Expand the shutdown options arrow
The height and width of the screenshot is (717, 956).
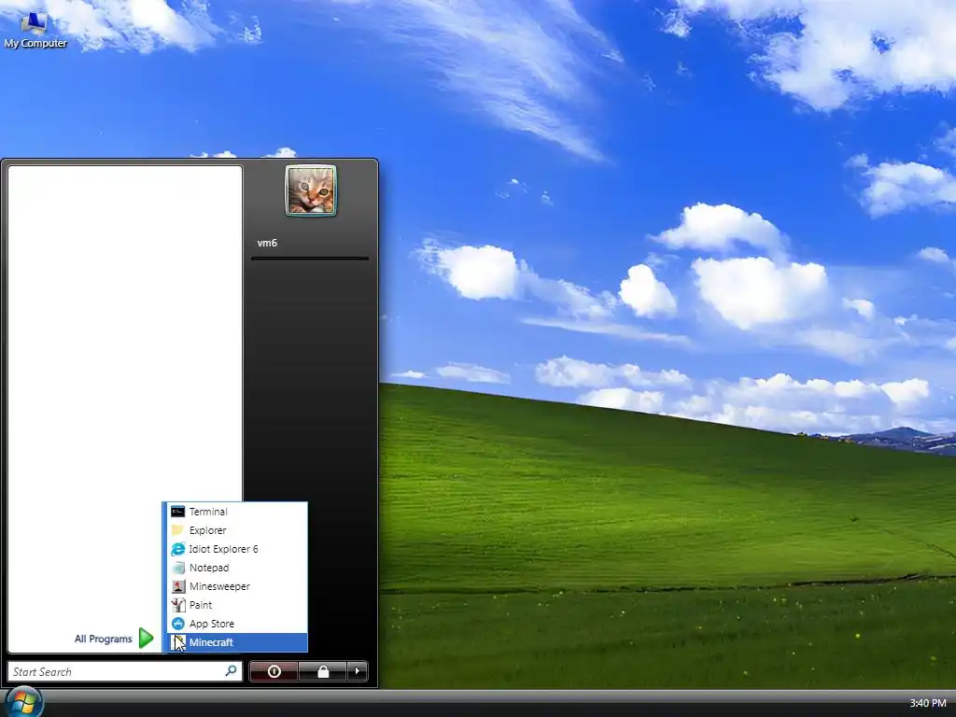pos(358,671)
